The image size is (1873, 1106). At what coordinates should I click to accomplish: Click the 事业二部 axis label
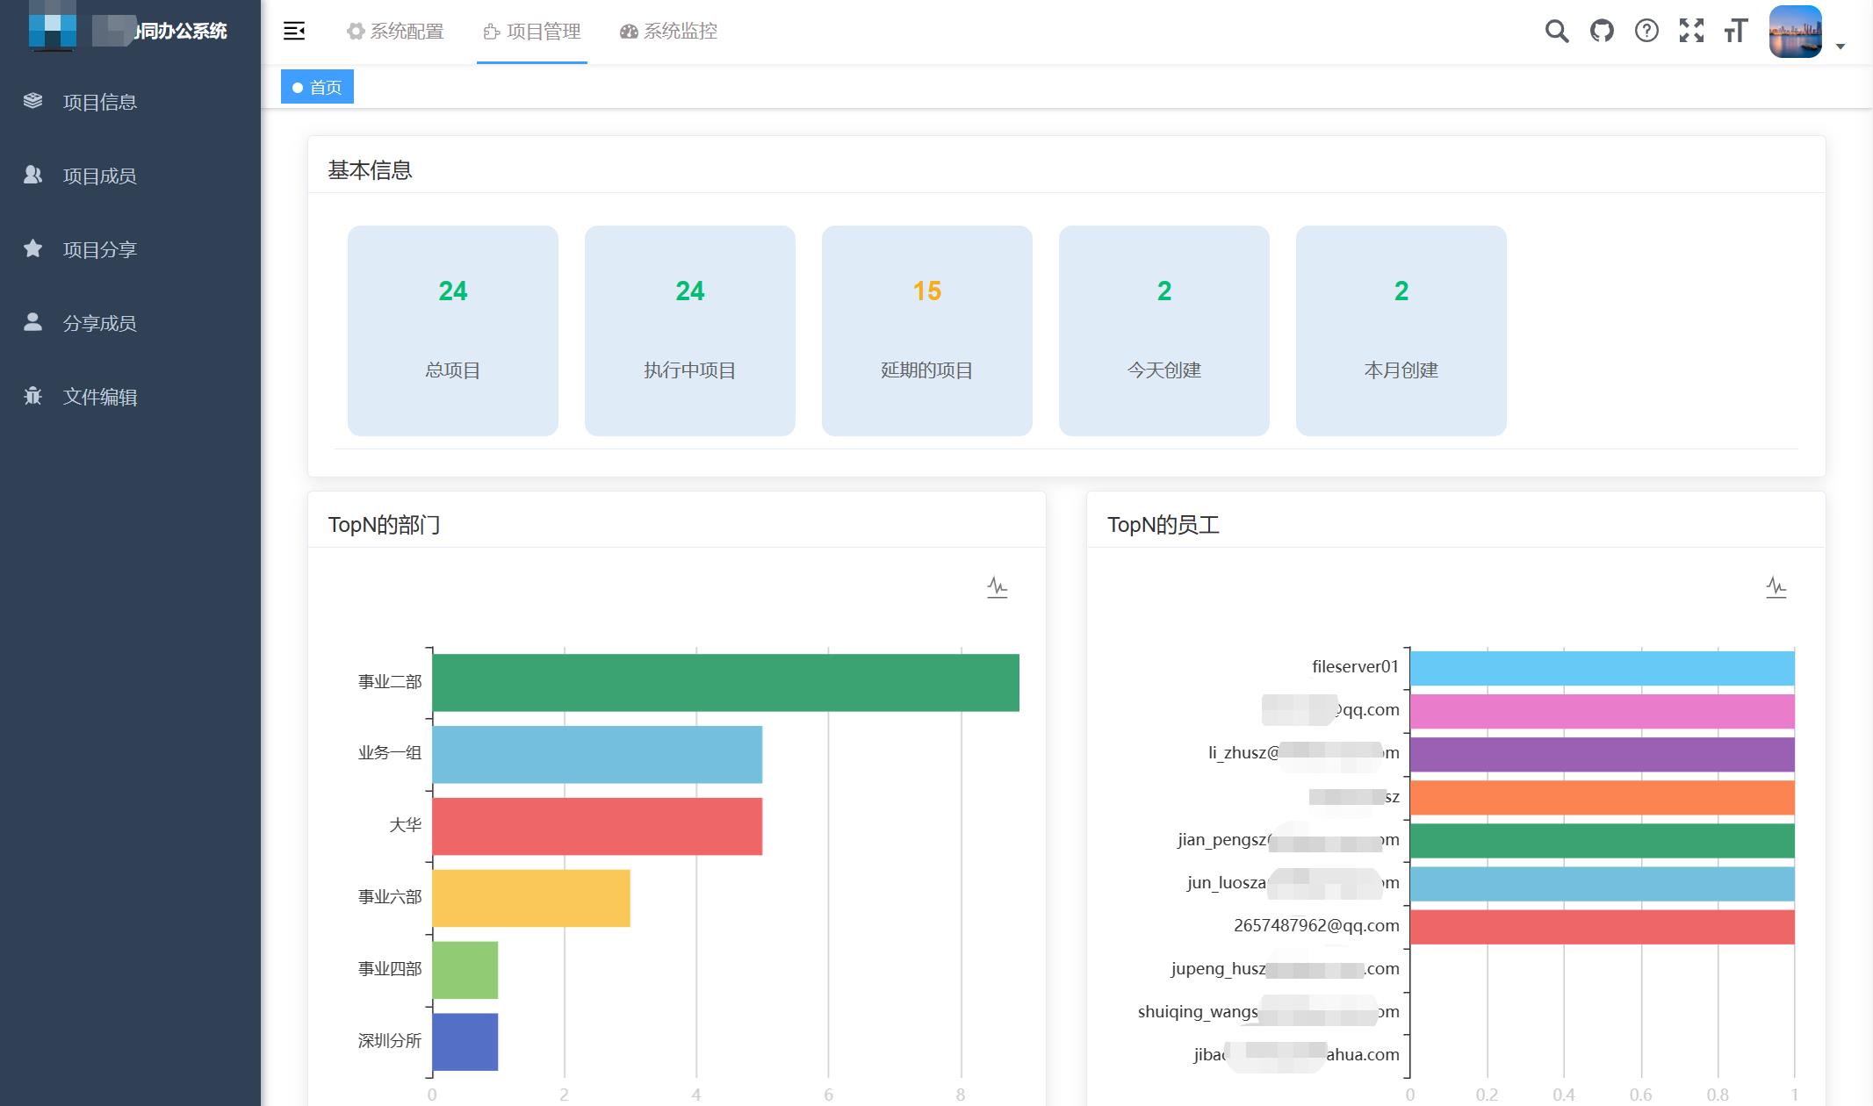click(x=390, y=682)
